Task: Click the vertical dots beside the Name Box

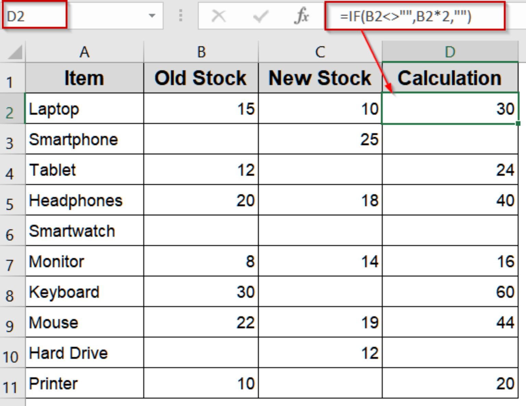Action: [180, 15]
